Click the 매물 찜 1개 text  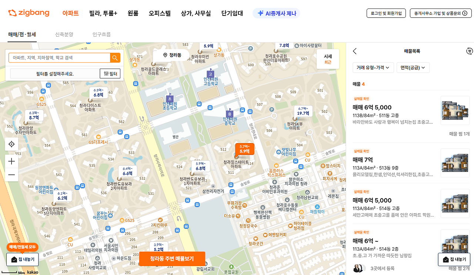[x=459, y=134]
